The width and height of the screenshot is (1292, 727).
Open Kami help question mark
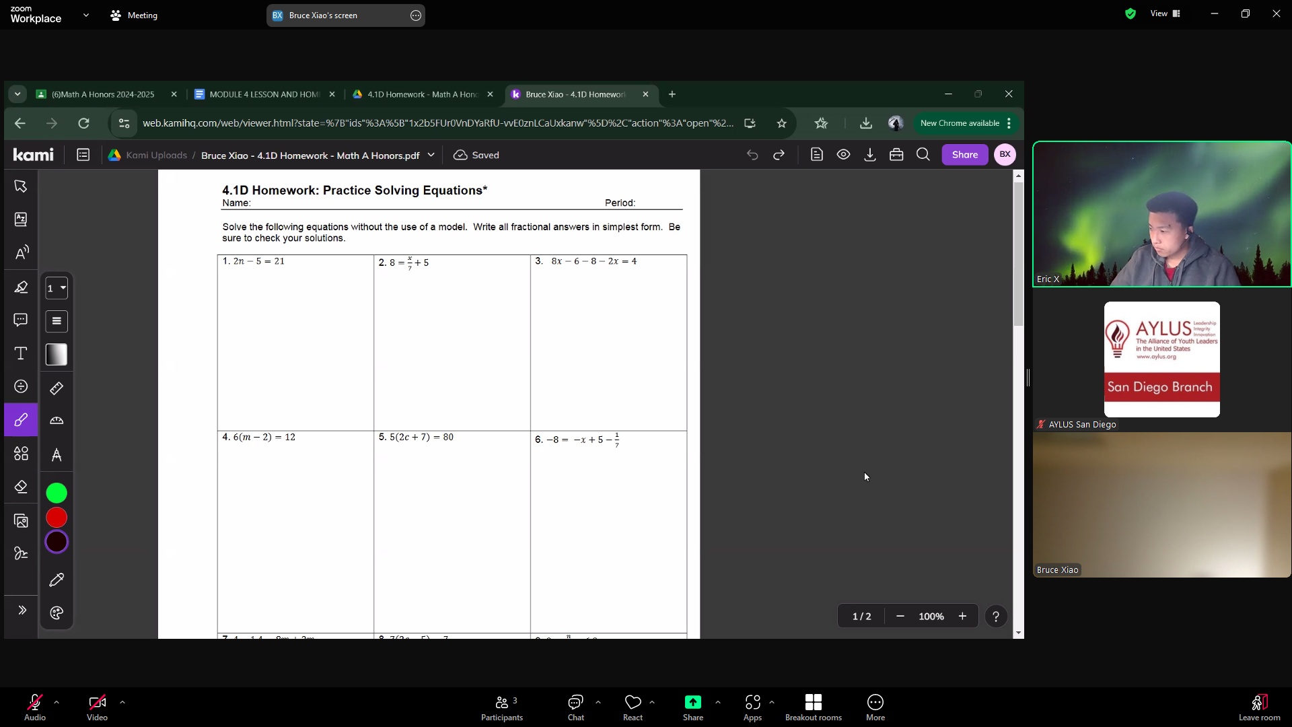996,617
